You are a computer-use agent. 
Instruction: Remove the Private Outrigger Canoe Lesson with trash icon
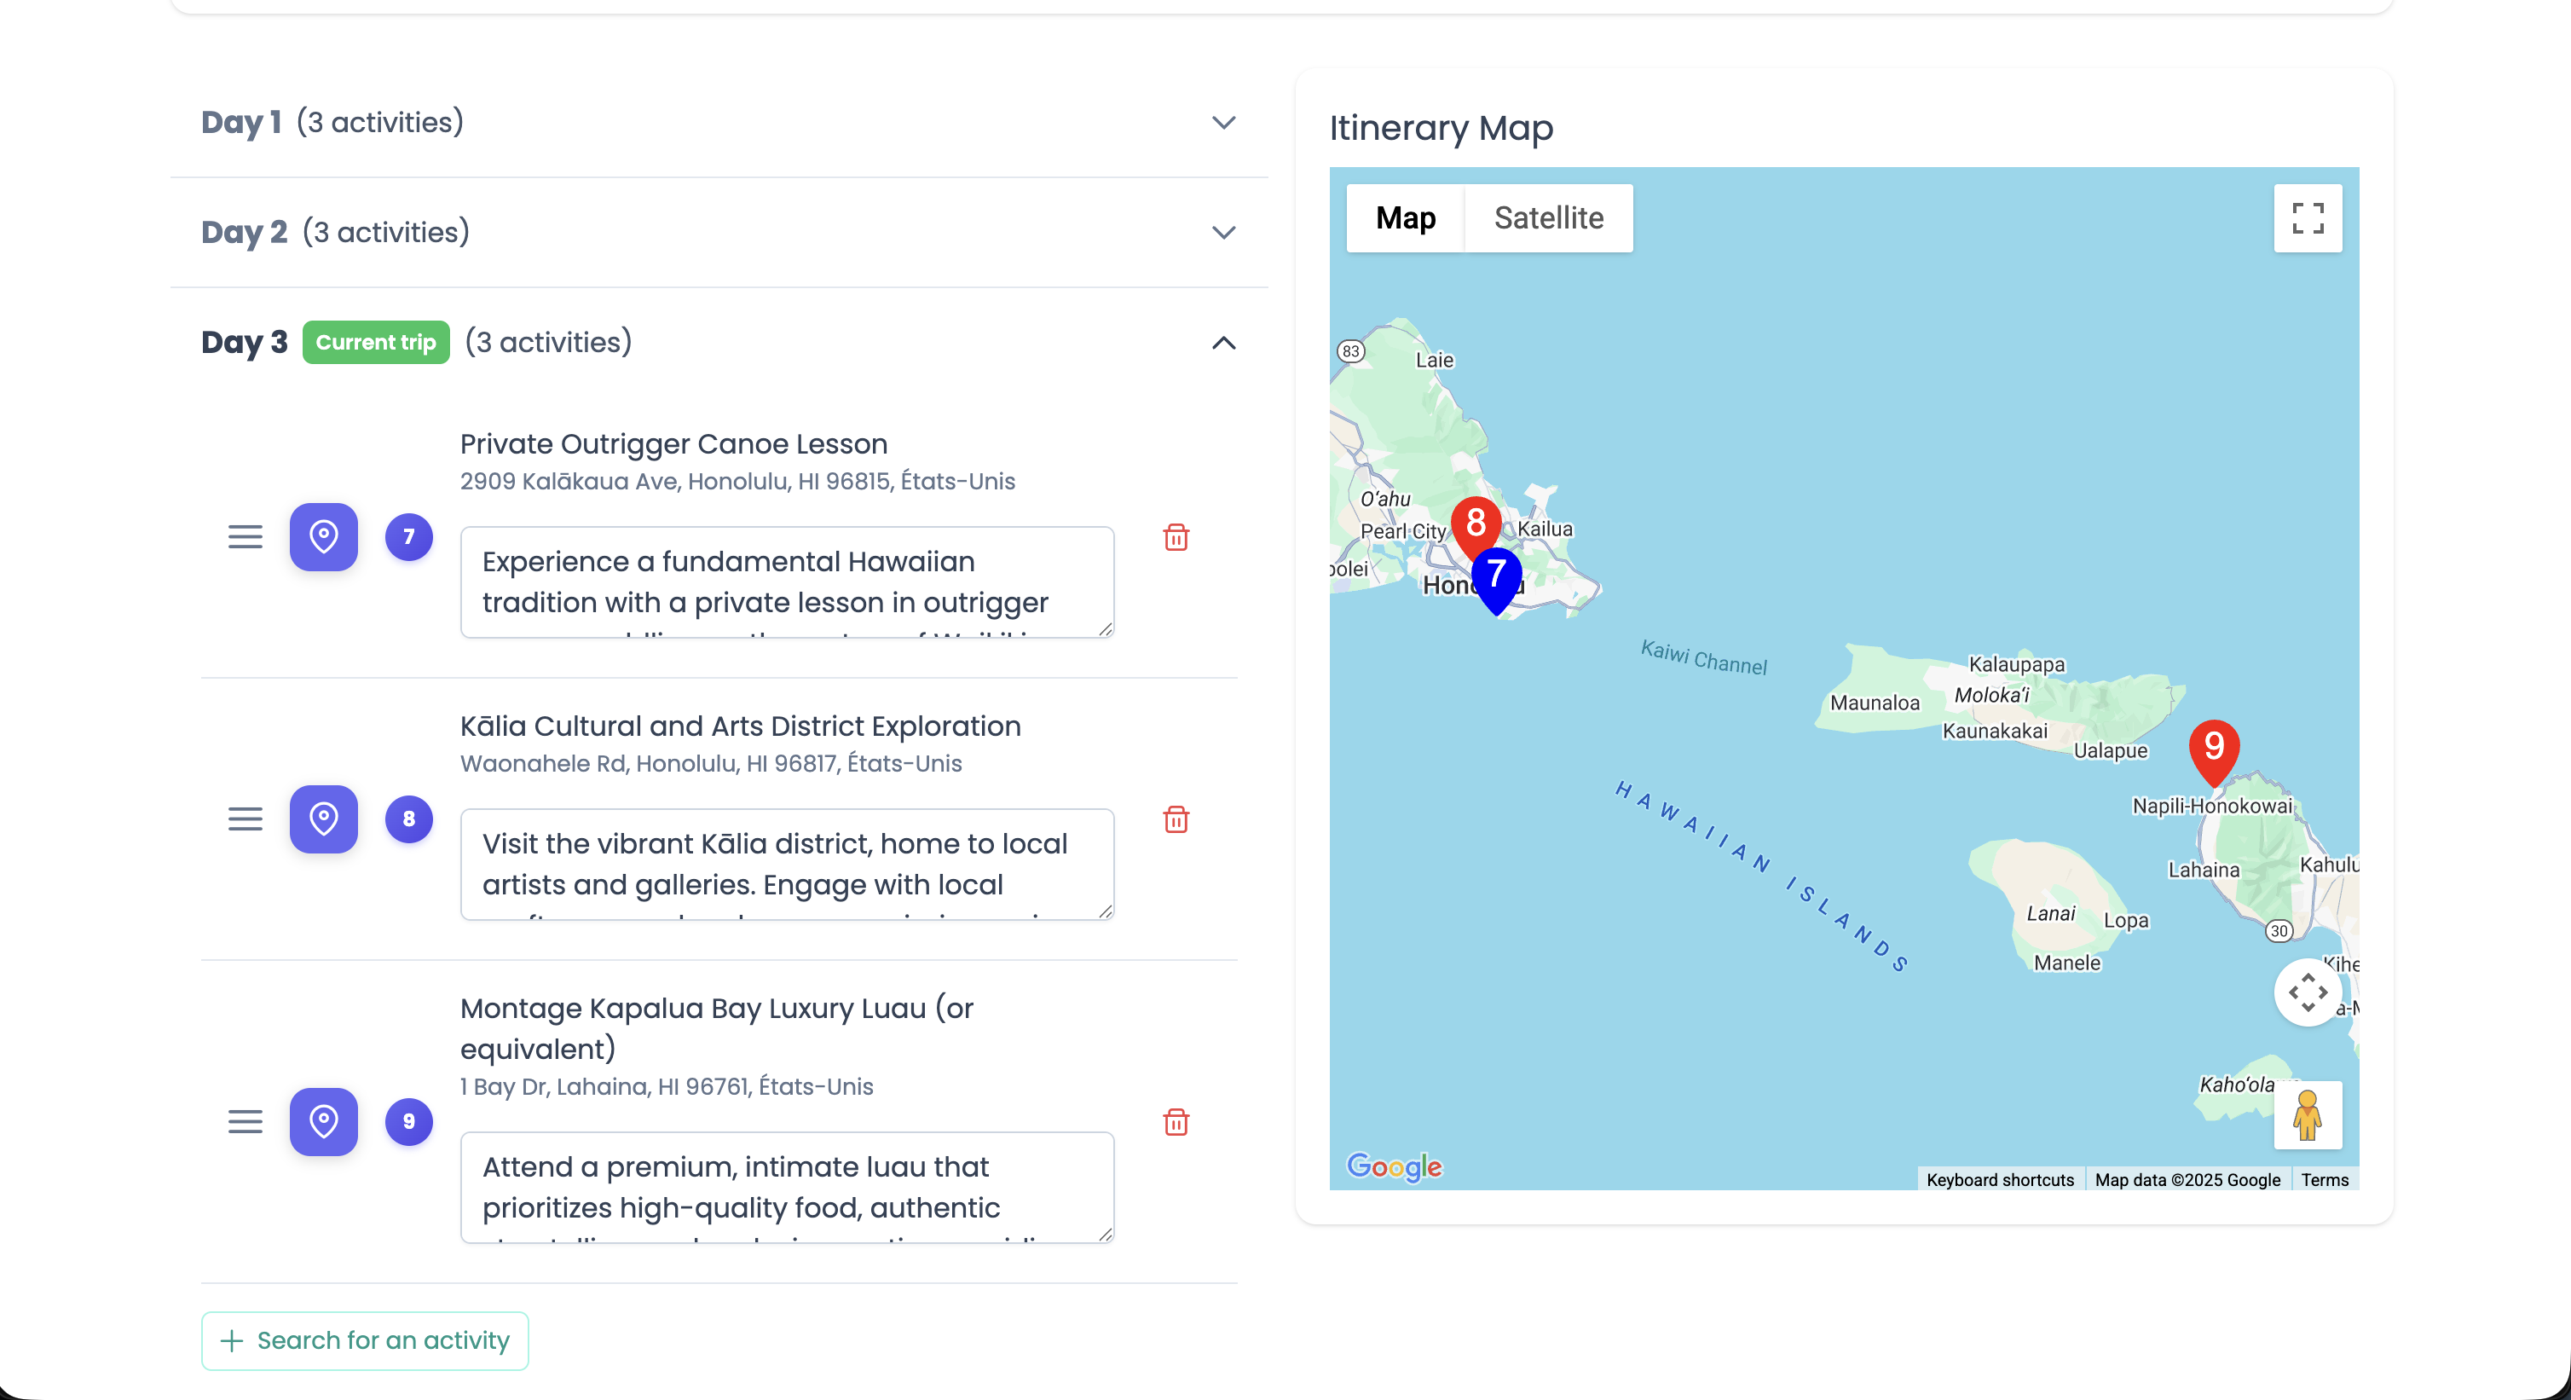(1176, 538)
